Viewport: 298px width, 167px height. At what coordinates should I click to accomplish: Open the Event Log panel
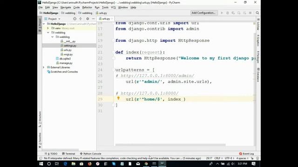tap(246, 154)
